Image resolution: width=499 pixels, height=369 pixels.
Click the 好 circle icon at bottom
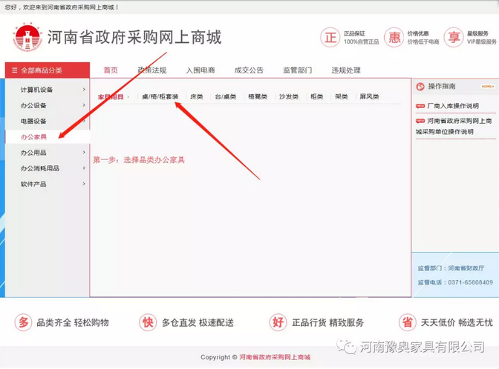[x=278, y=322]
